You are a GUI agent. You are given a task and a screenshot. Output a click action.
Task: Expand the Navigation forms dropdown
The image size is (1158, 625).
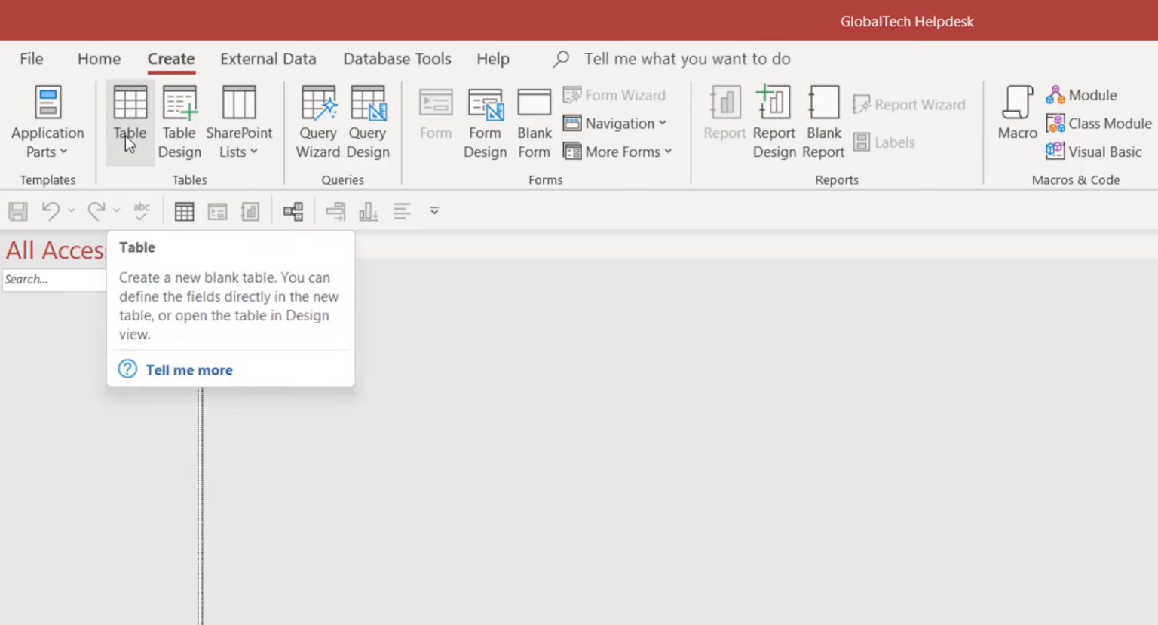point(616,123)
